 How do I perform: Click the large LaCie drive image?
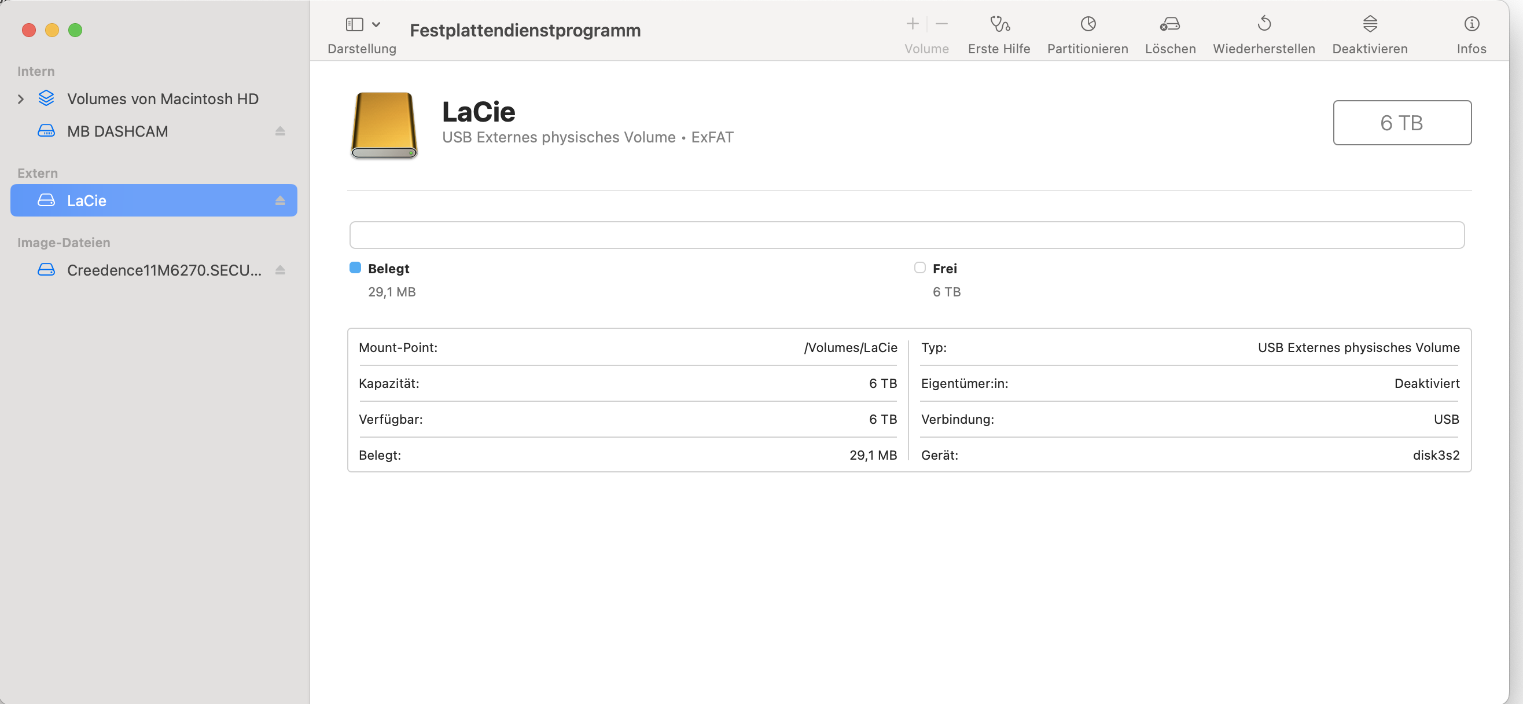click(x=384, y=125)
